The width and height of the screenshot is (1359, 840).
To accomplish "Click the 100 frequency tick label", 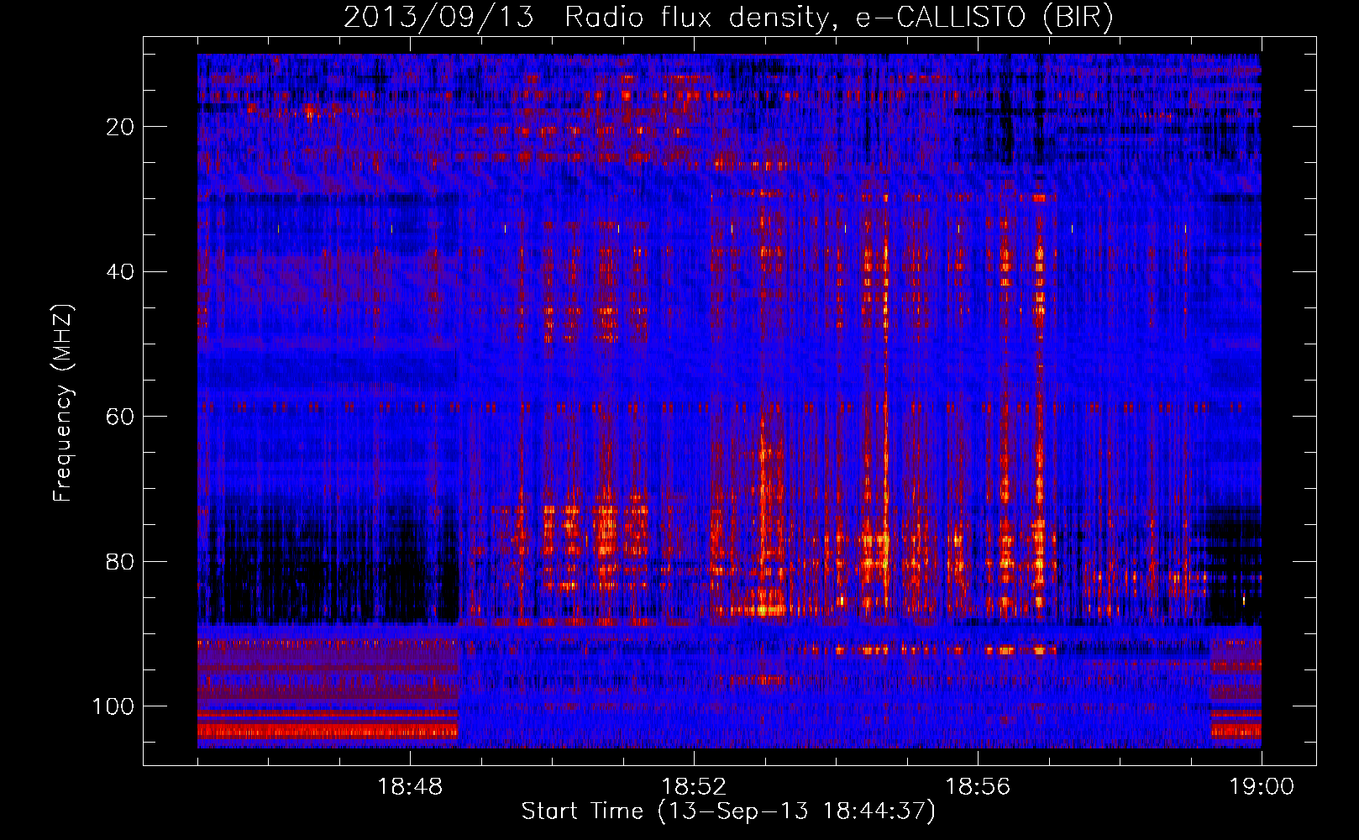I will (x=113, y=706).
